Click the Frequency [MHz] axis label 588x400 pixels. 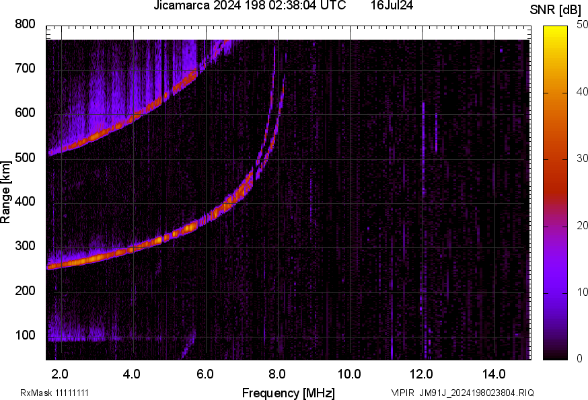pyautogui.click(x=288, y=393)
